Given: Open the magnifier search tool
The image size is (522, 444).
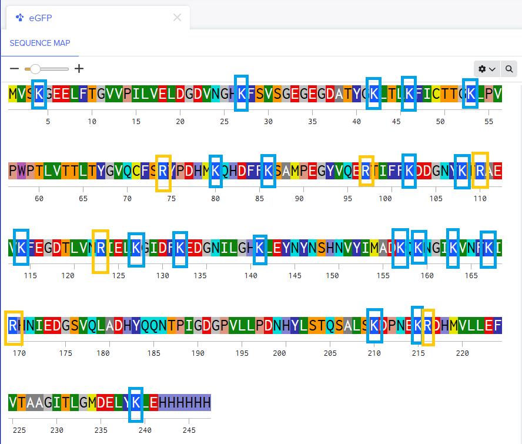Looking at the screenshot, I should 509,69.
